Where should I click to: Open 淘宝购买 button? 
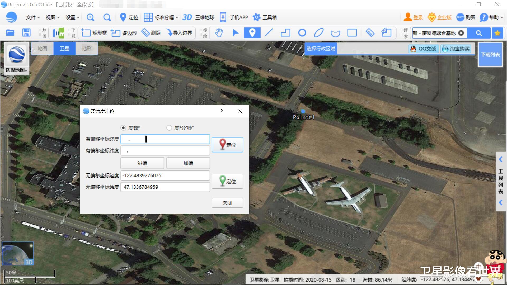(x=456, y=49)
